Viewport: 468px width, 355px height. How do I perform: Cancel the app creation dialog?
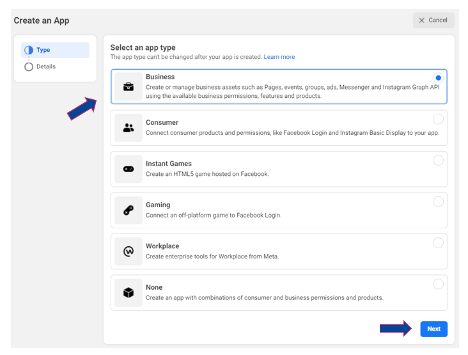433,20
